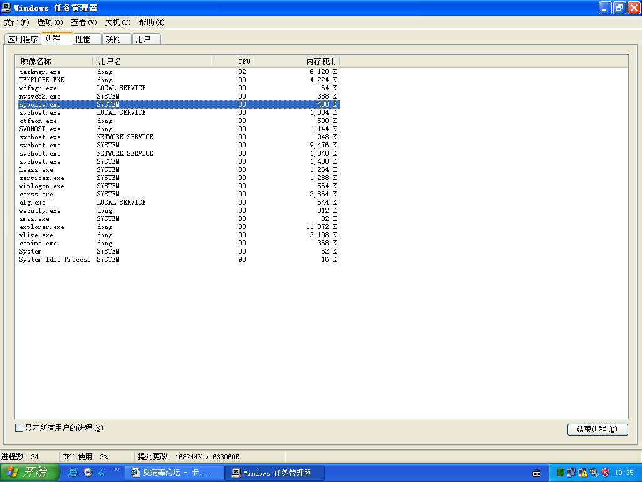The width and height of the screenshot is (642, 482).
Task: Select the csrss.exe process row
Action: click(x=179, y=195)
